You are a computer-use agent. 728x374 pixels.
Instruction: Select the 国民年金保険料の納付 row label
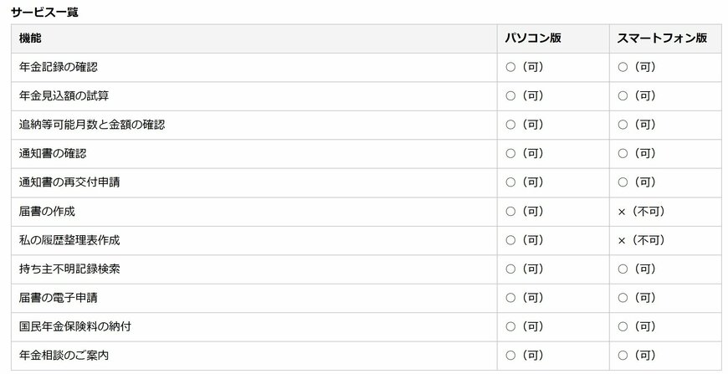pos(75,327)
